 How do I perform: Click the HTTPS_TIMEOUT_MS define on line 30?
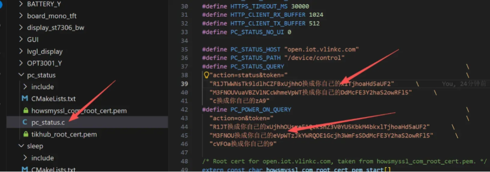(258, 6)
